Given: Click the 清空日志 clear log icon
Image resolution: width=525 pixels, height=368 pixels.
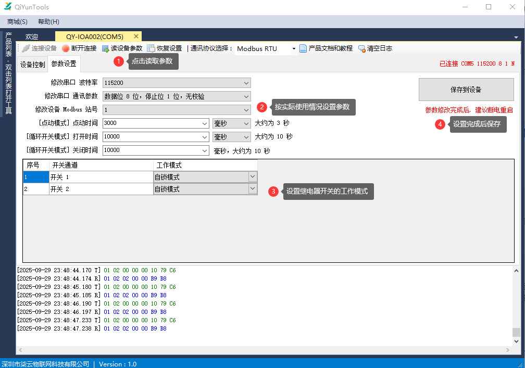Looking at the screenshot, I should click(x=362, y=48).
